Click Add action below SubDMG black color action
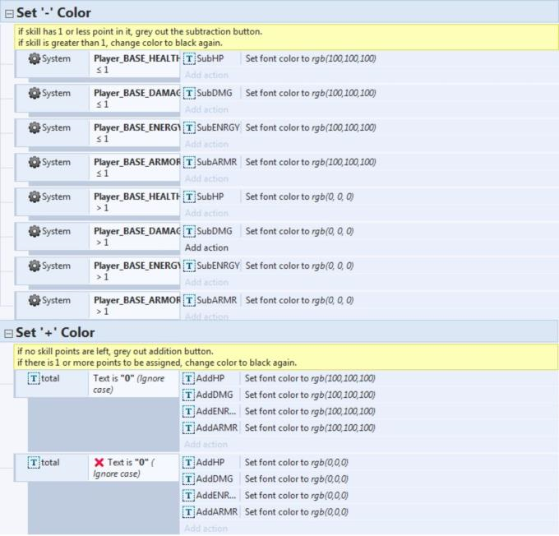This screenshot has width=559, height=536. pos(206,247)
